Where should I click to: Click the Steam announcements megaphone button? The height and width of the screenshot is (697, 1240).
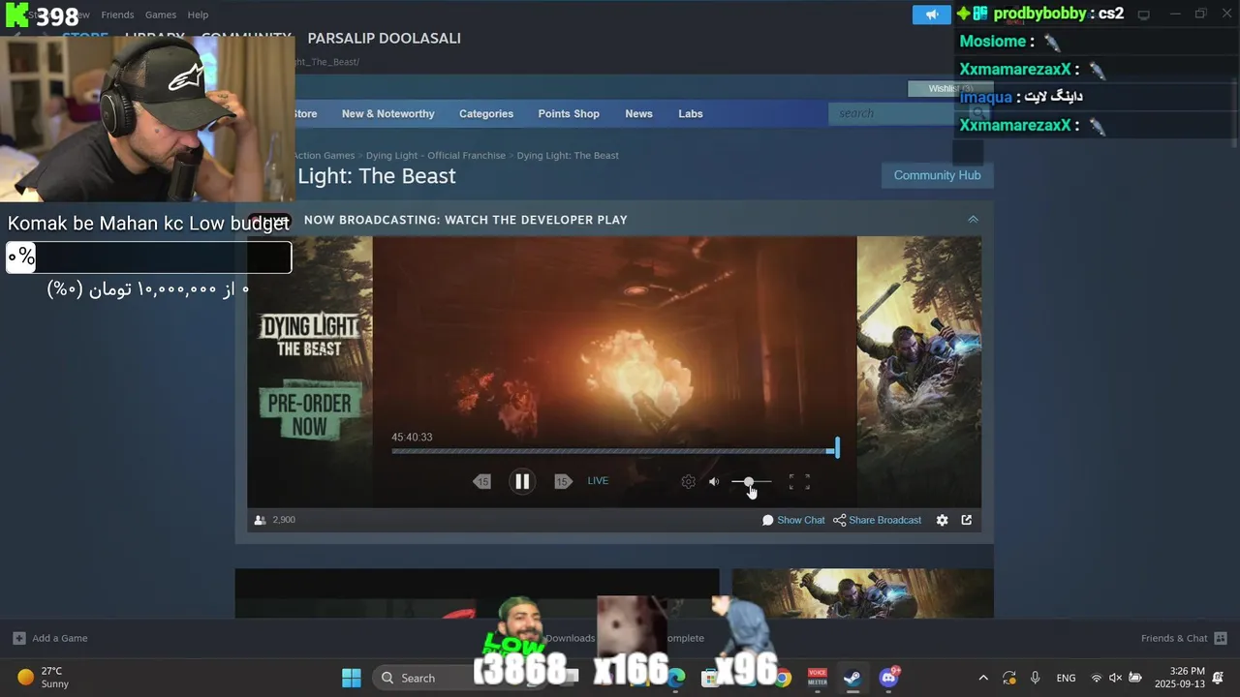[x=931, y=15]
